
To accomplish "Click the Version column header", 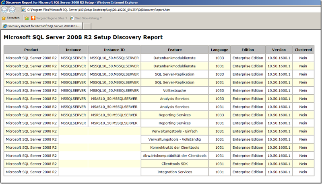I will (279, 50).
